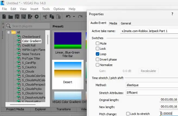Image resolution: width=178 pixels, height=116 pixels.
Task: Uncheck the Loop switch
Action: [x=97, y=54]
